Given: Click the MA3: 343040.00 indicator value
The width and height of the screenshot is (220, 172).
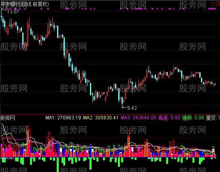Looking at the screenshot, I should (x=139, y=117).
